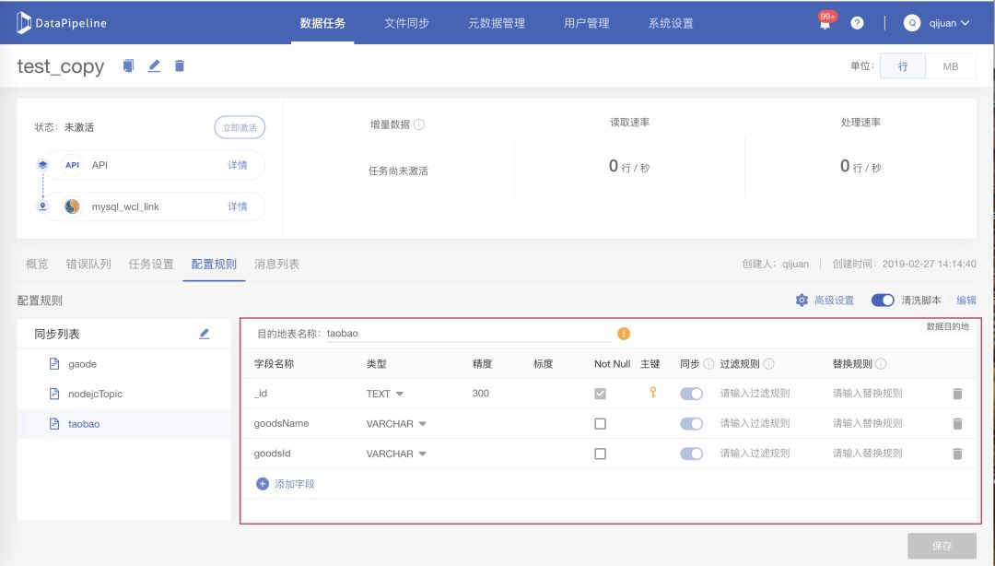
Task: Toggle sync switch for the goodsName field
Action: tap(692, 424)
